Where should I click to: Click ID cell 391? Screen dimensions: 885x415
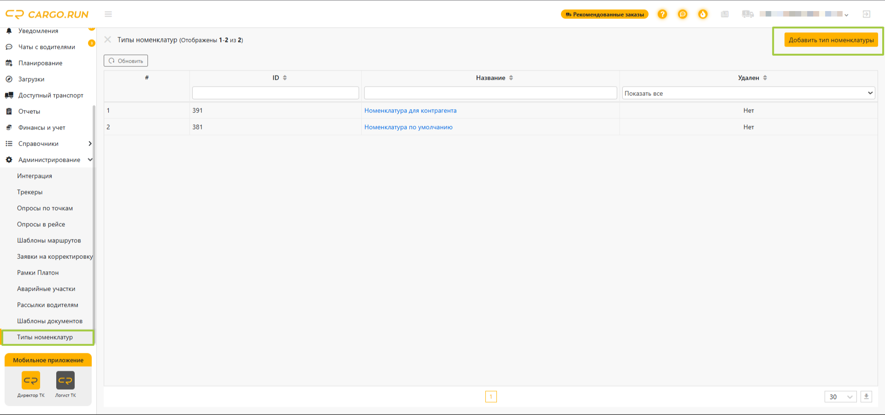tap(197, 111)
